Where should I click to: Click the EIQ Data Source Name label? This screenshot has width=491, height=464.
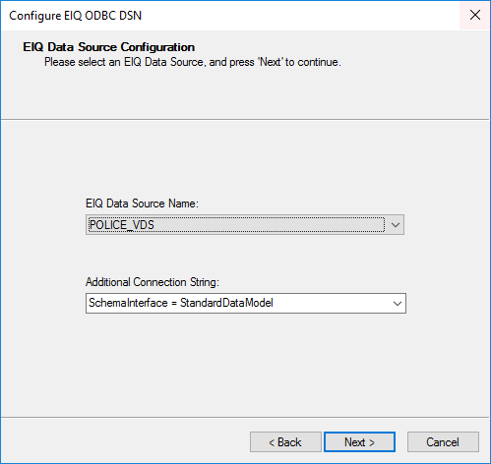click(142, 203)
